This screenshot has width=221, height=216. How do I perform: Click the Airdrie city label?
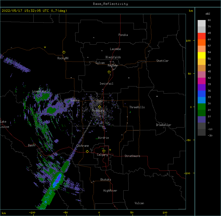click(103, 138)
